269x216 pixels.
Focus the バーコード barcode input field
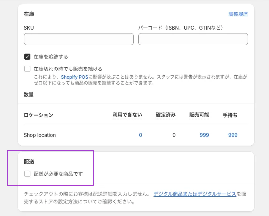point(193,39)
